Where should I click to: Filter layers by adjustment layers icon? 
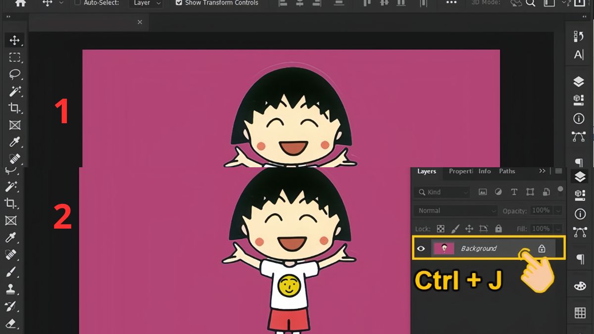(x=498, y=192)
